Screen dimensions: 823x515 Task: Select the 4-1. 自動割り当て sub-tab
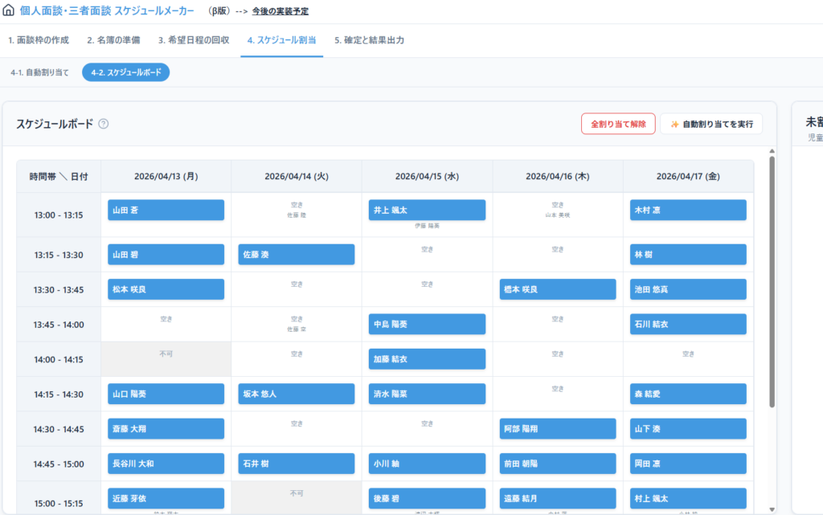tap(40, 72)
